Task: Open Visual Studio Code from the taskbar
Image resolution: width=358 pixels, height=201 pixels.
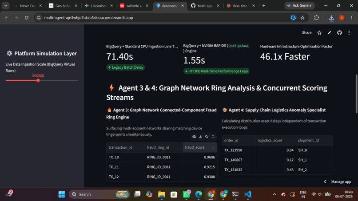Action: 248,194
